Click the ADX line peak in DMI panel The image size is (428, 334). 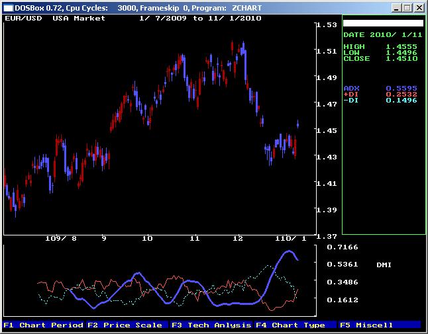(x=289, y=251)
